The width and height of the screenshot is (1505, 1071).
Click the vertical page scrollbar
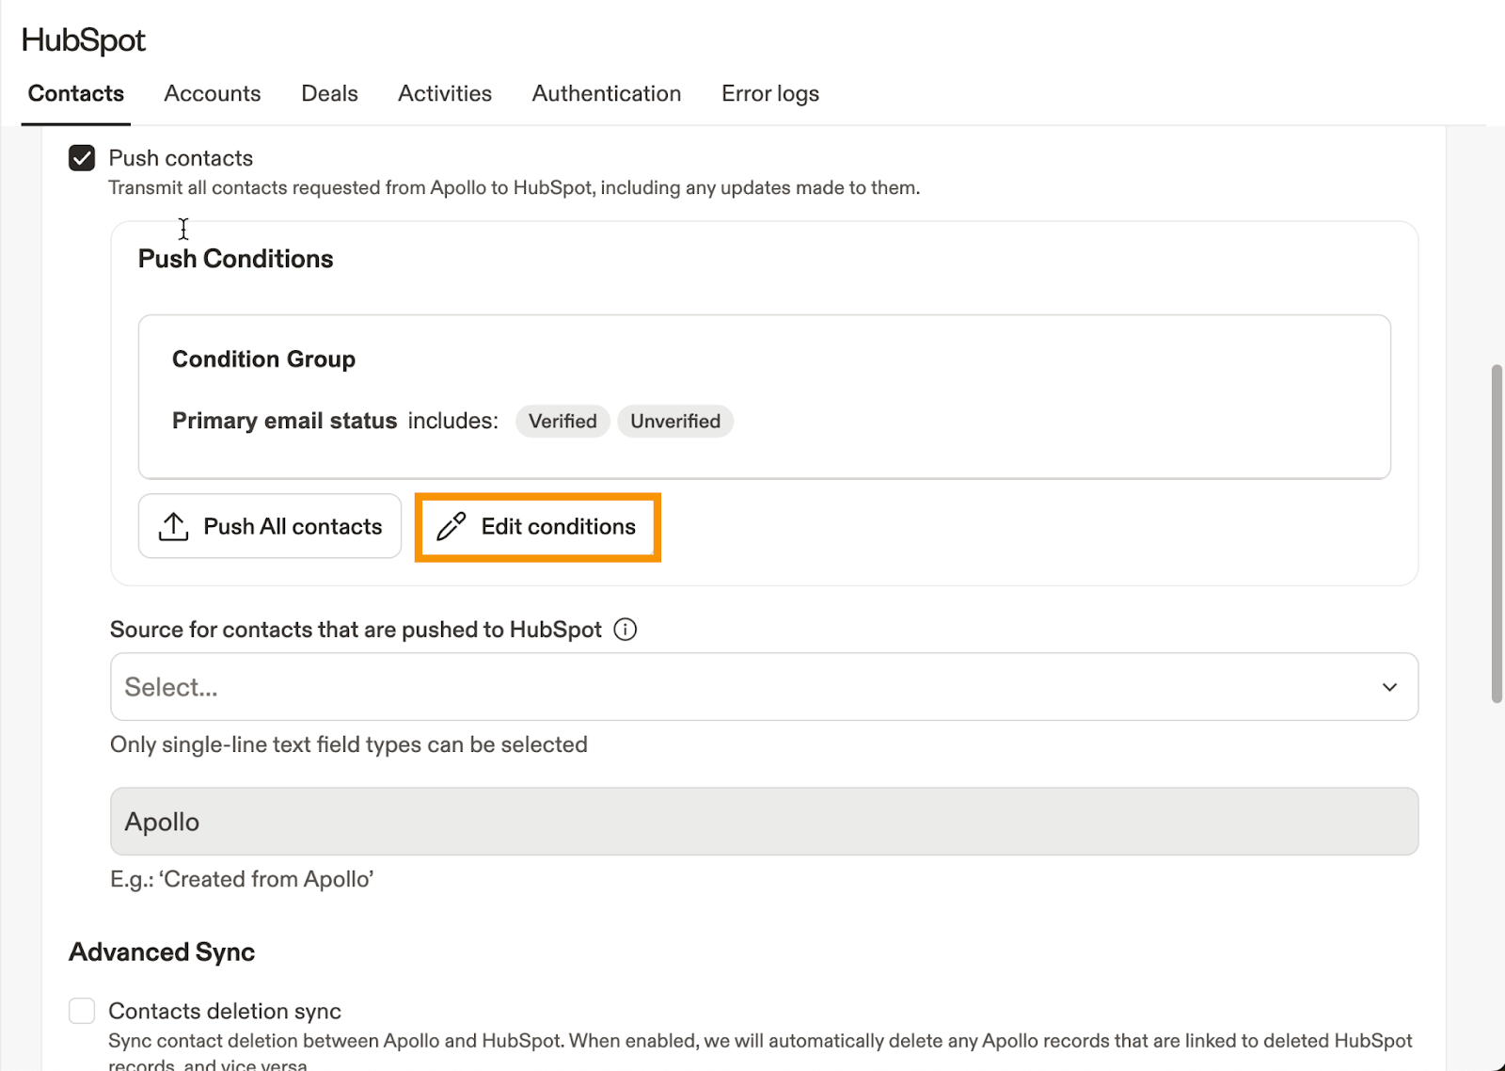(x=1496, y=533)
